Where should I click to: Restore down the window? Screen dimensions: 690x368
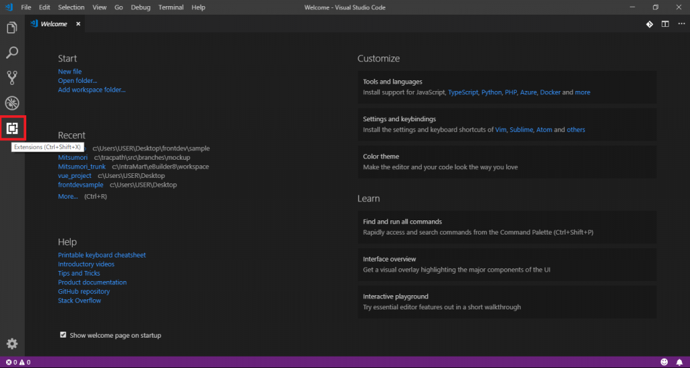(x=656, y=7)
